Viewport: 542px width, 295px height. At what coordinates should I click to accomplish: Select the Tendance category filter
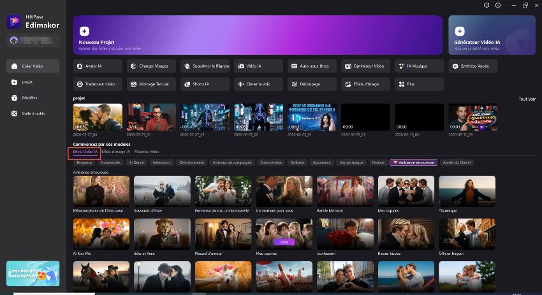point(84,162)
